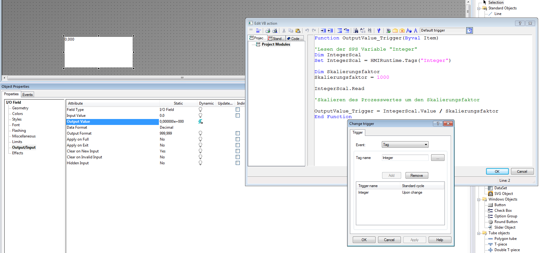This screenshot has width=541, height=253.
Task: Click the indent lines icon
Action: (x=323, y=31)
